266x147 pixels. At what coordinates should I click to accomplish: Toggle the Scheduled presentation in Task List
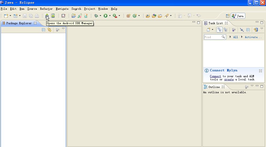tap(226, 30)
